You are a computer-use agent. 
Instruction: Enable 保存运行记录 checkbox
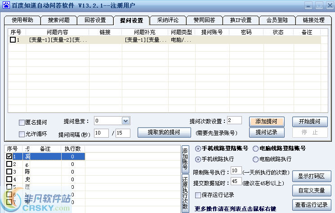click(x=198, y=195)
